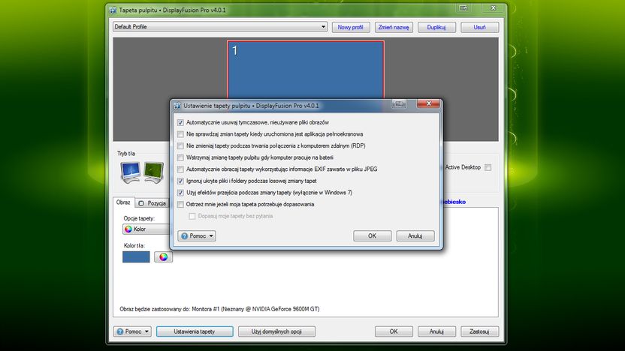625x351 pixels.
Task: Click the settings dialog title bar icon
Action: pos(177,106)
